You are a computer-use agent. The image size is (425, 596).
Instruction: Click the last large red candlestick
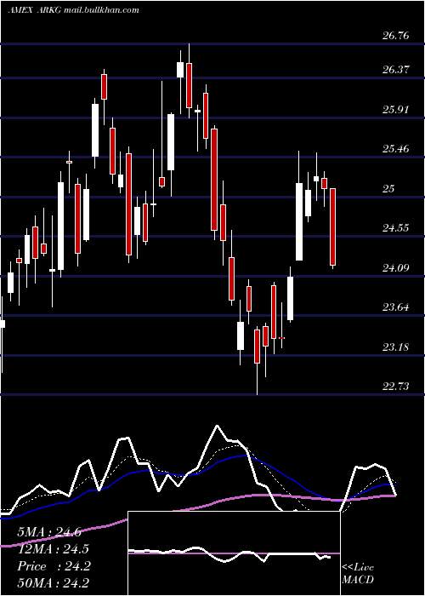click(333, 226)
